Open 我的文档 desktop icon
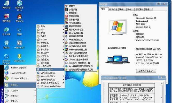This screenshot has width=172, height=103. (x=6, y=5)
